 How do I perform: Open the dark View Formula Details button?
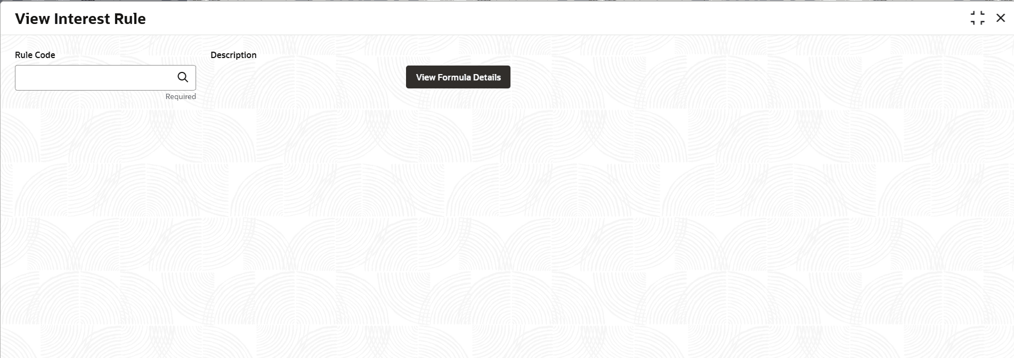point(458,77)
